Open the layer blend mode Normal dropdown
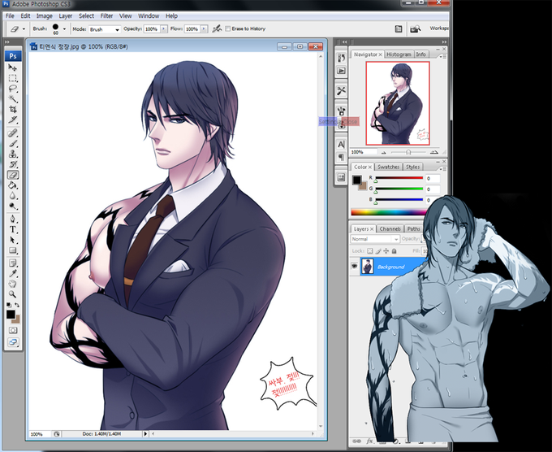Image resolution: width=552 pixels, height=452 pixels. coord(375,239)
